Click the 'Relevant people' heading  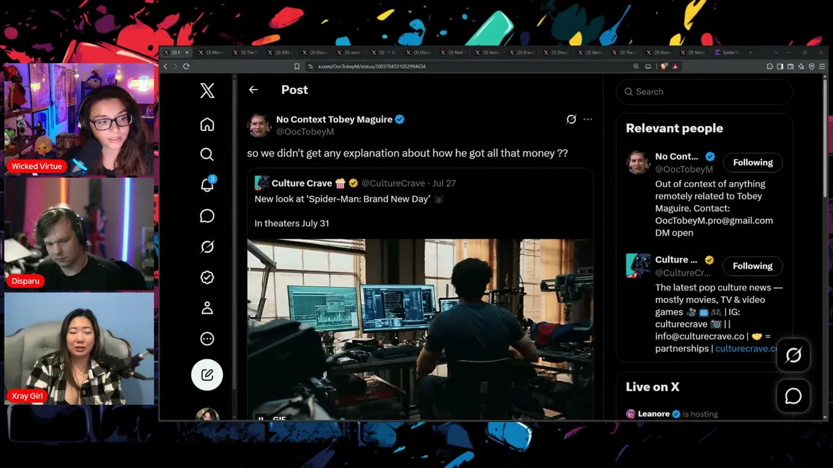674,128
